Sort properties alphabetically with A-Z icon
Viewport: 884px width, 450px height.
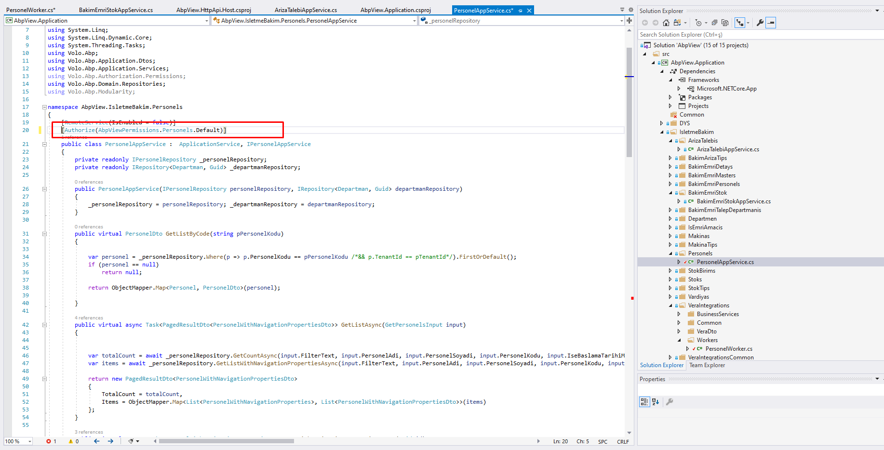[x=656, y=402]
